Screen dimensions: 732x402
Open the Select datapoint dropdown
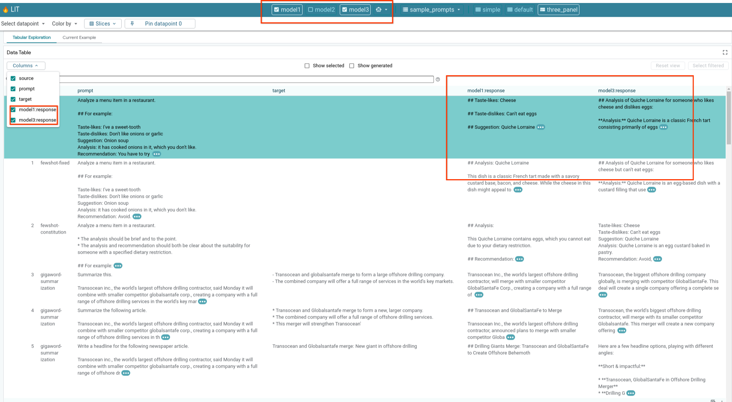(x=23, y=23)
